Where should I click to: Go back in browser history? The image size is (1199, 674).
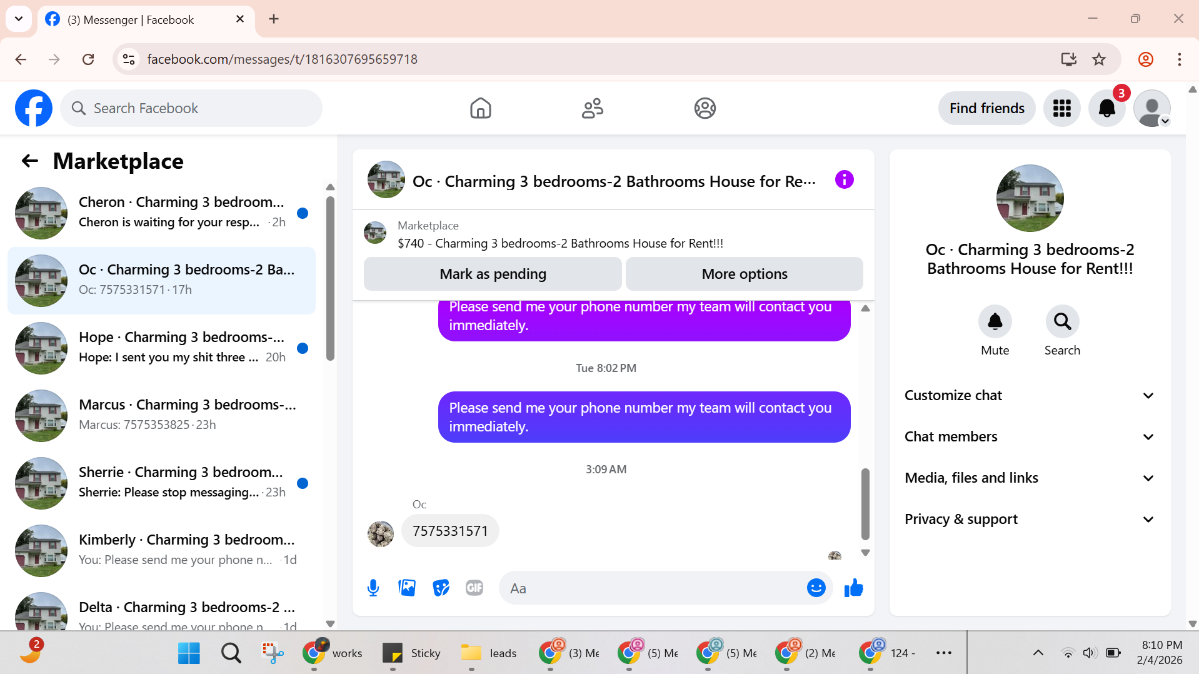point(21,59)
